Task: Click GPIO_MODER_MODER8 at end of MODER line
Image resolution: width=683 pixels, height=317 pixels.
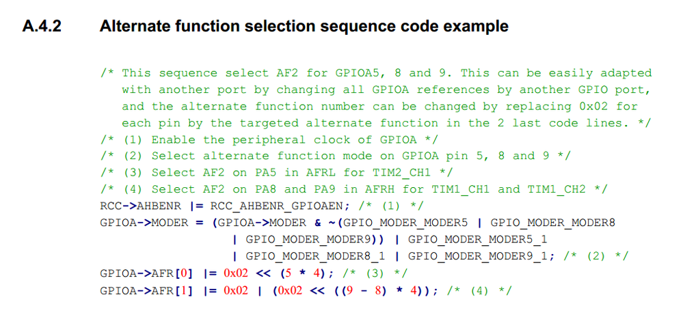Action: [x=553, y=223]
